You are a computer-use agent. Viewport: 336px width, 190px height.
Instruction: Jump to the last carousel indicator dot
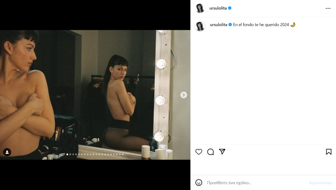point(123,154)
